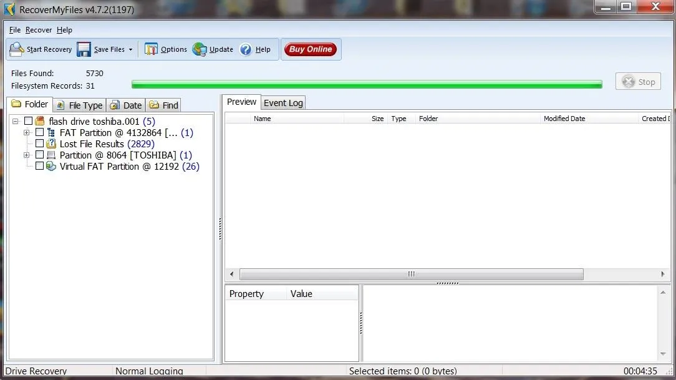
Task: Click the up arrow of the preview pane scrollbar
Action: (x=663, y=293)
